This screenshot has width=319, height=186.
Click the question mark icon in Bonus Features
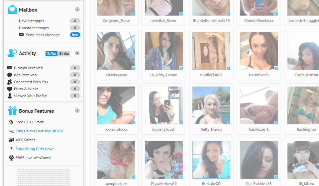coord(11,149)
